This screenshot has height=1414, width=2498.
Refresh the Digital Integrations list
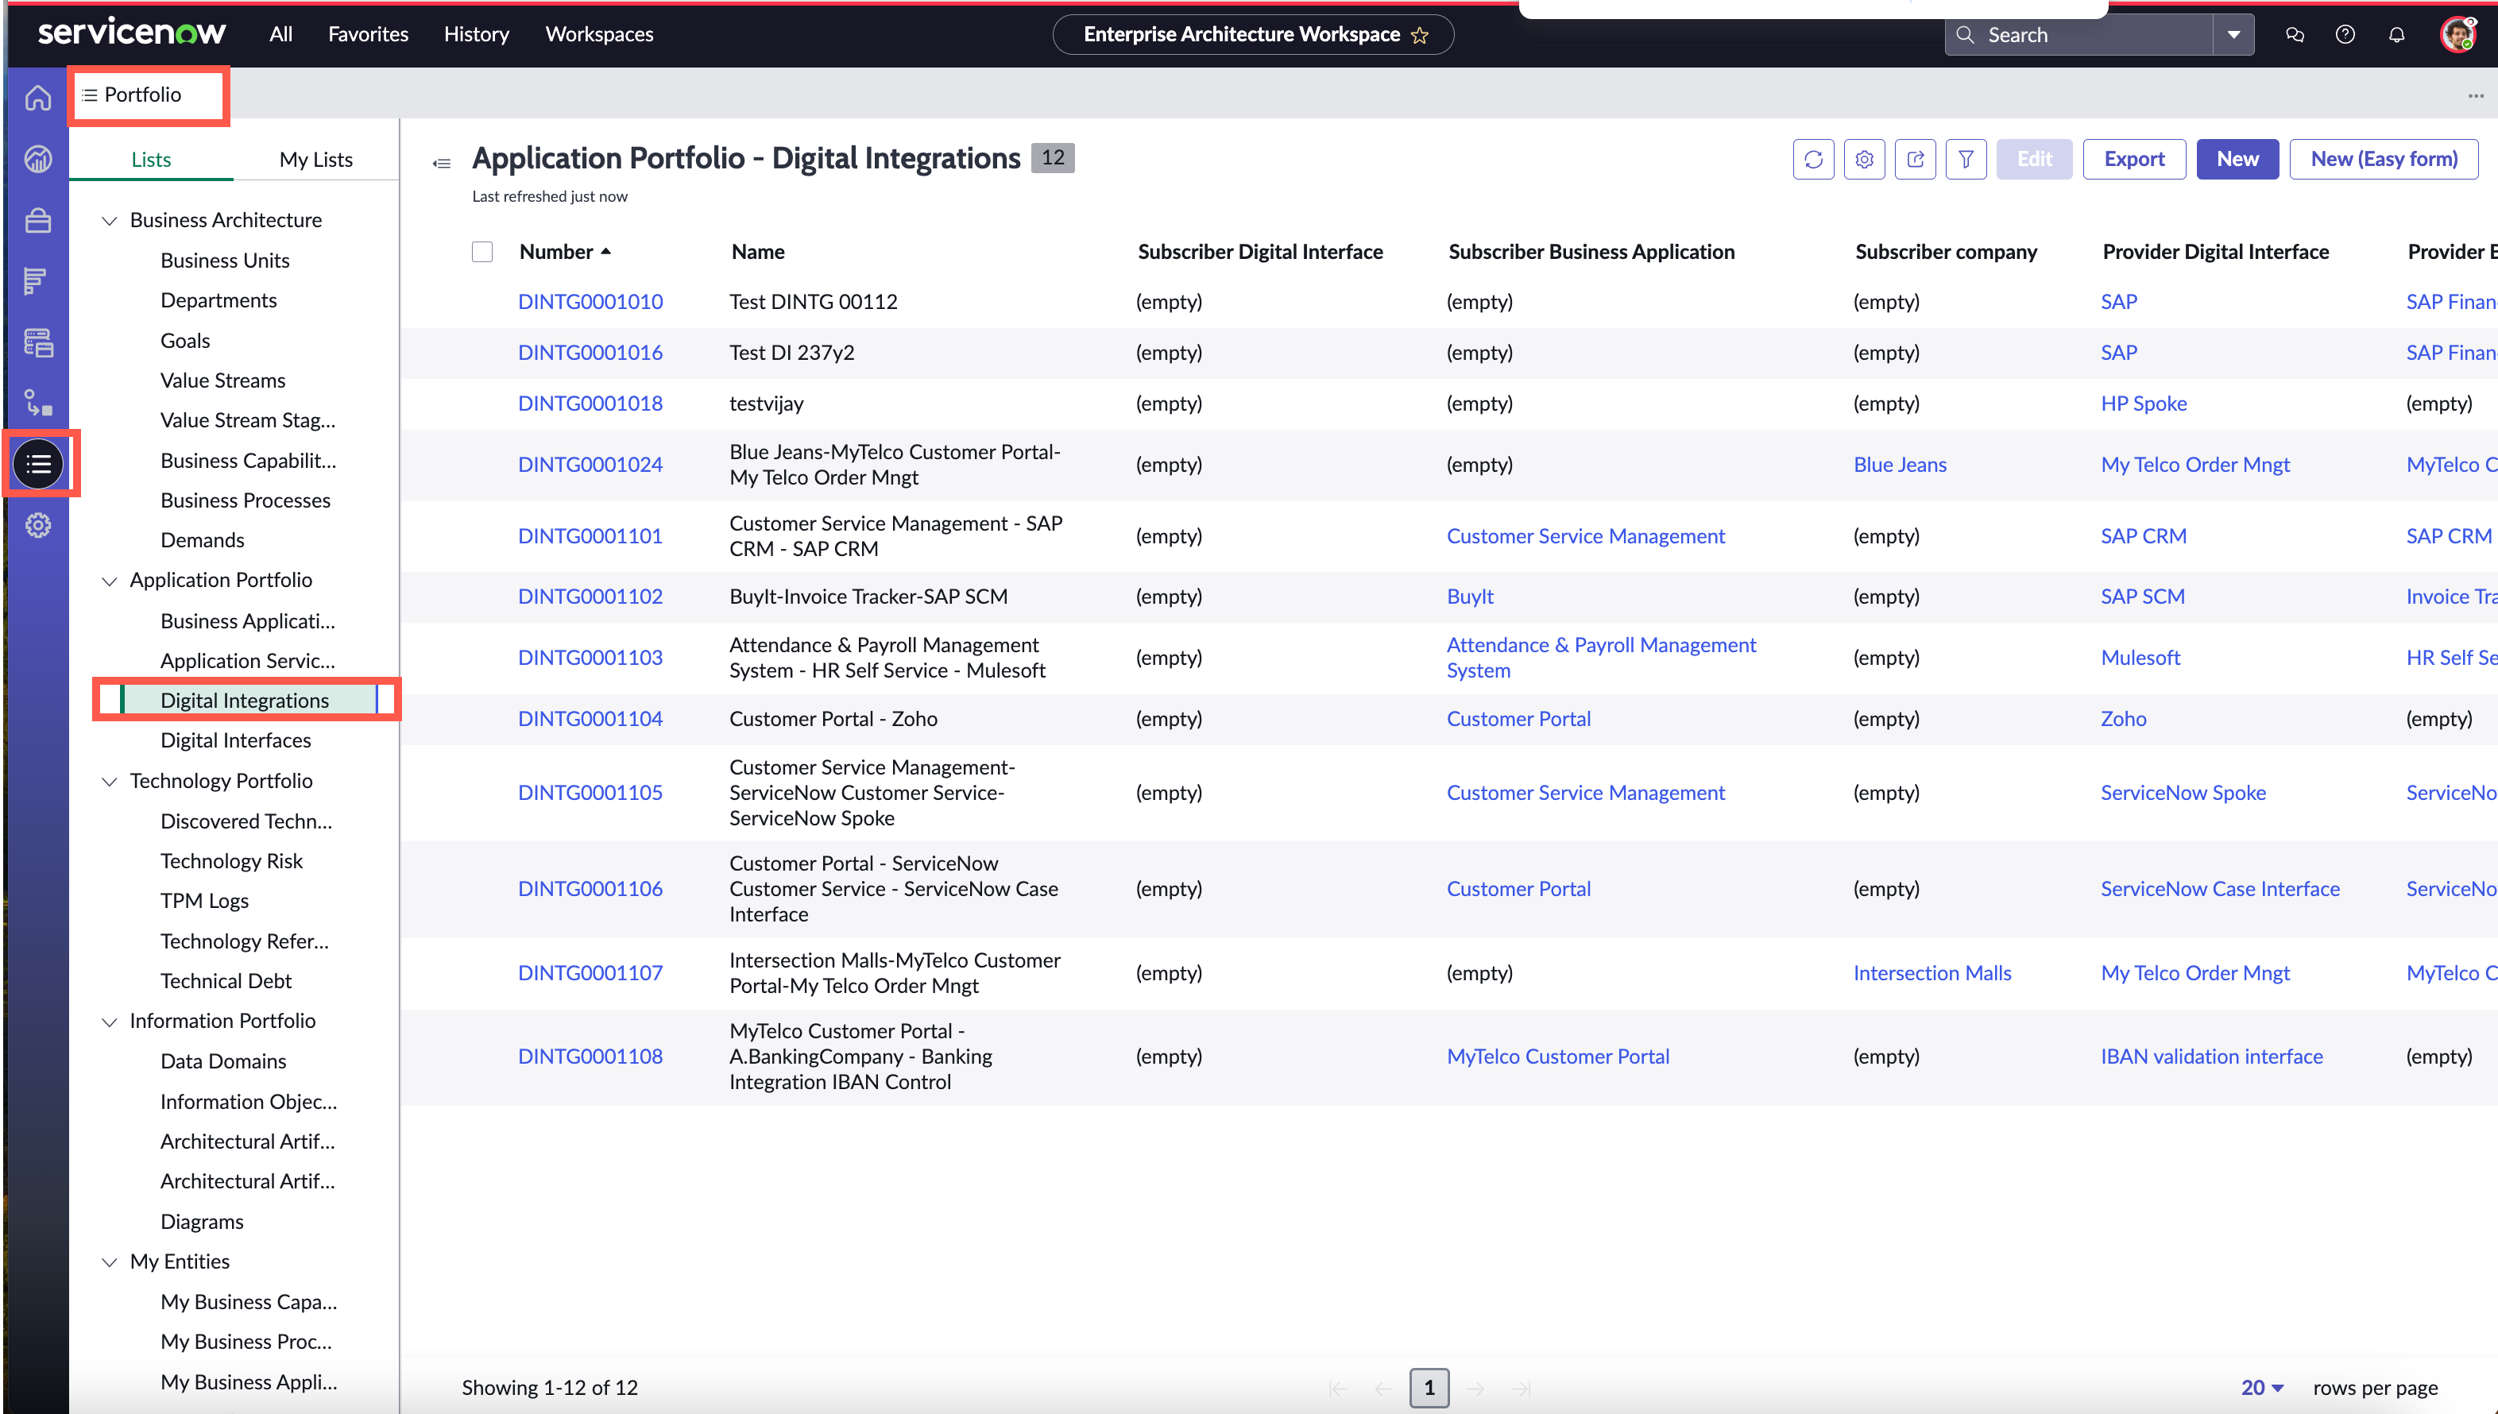coord(1813,159)
